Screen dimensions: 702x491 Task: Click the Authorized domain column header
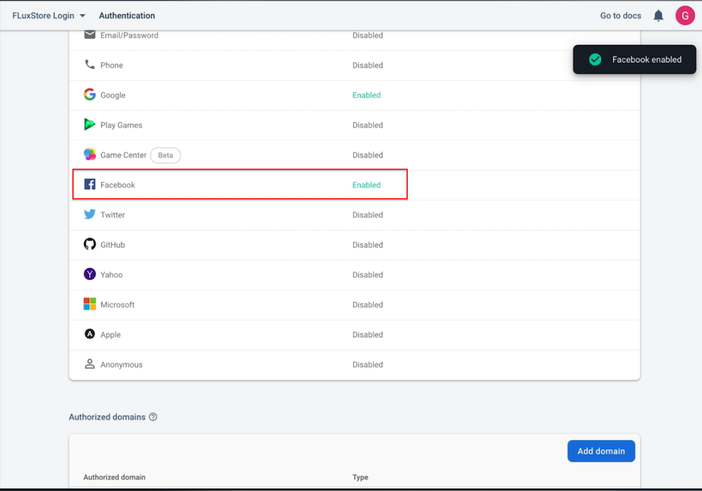(114, 477)
